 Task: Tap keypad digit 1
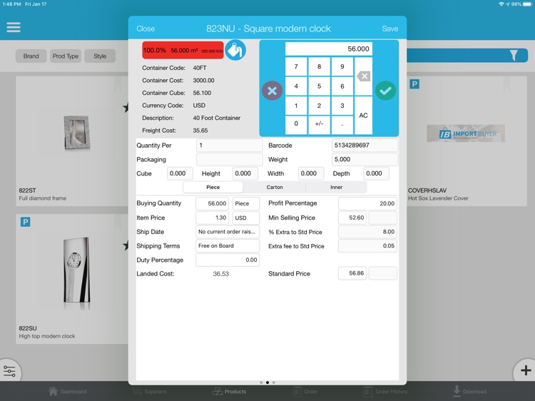[296, 106]
